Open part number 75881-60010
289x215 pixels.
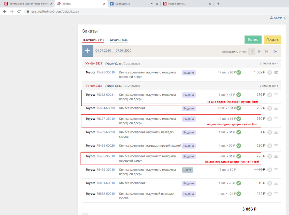pos(105,183)
